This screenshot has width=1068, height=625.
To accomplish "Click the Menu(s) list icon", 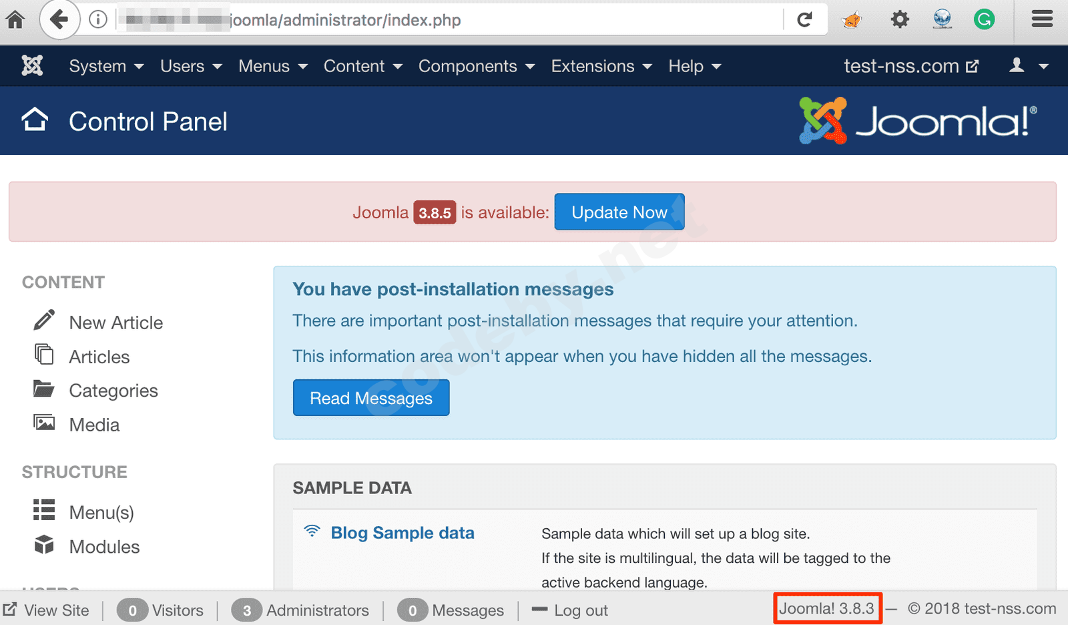I will pyautogui.click(x=44, y=510).
